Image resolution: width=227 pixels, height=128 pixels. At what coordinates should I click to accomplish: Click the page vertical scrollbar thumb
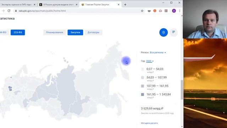pos(182,90)
